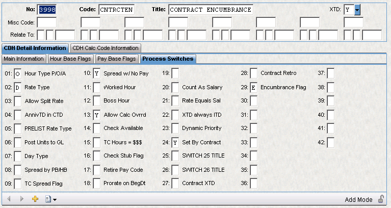This screenshot has height=208, width=391.
Task: Switch to CDH Calc Code Information tab
Action: (105, 48)
